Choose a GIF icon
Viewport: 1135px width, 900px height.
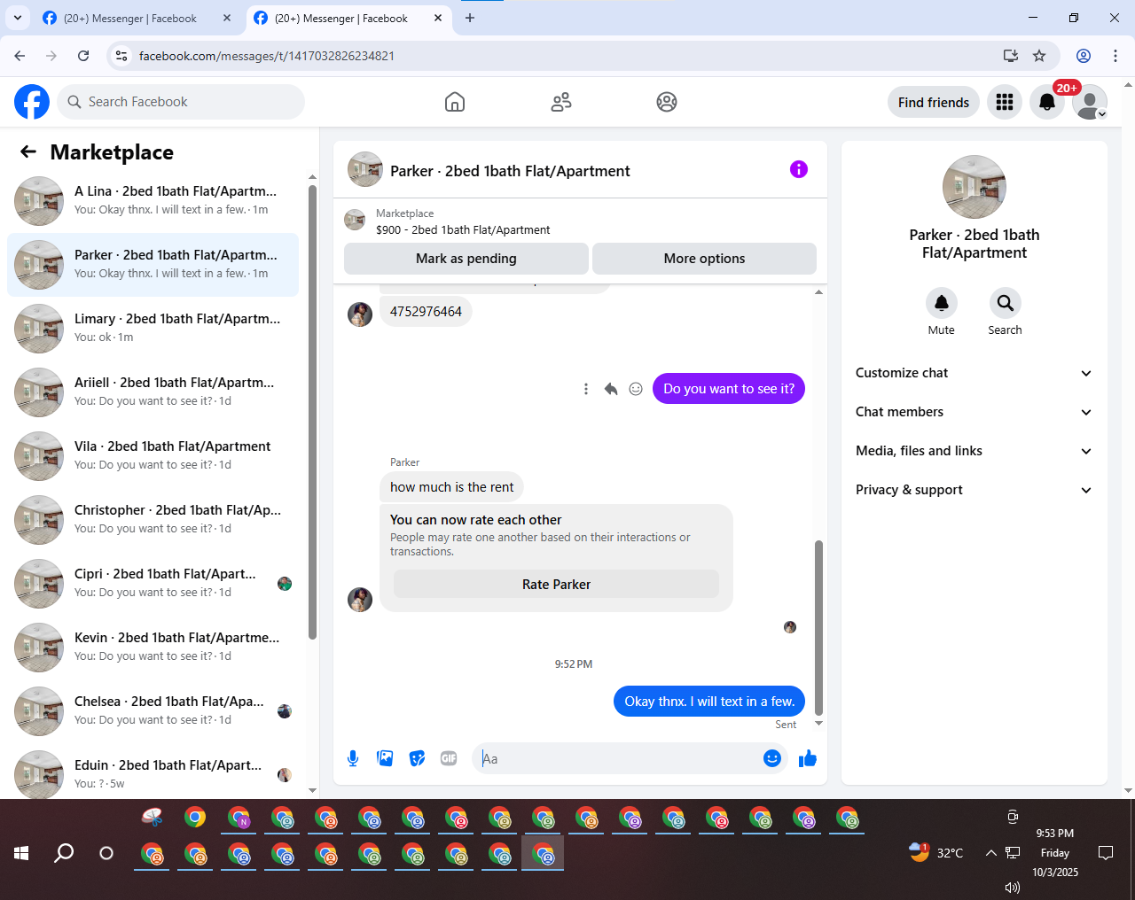(449, 758)
